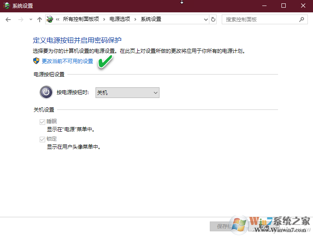Toggle the 锁定 checkbox
The width and height of the screenshot is (313, 236).
pyautogui.click(x=42, y=139)
